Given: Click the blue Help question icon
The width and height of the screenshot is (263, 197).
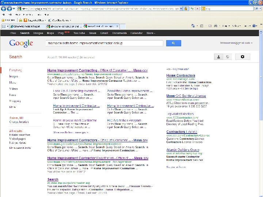Looking at the screenshot, I should (x=254, y=26).
